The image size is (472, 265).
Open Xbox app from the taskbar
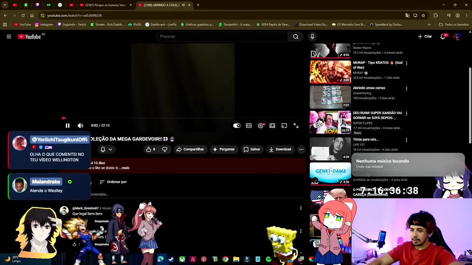182,259
